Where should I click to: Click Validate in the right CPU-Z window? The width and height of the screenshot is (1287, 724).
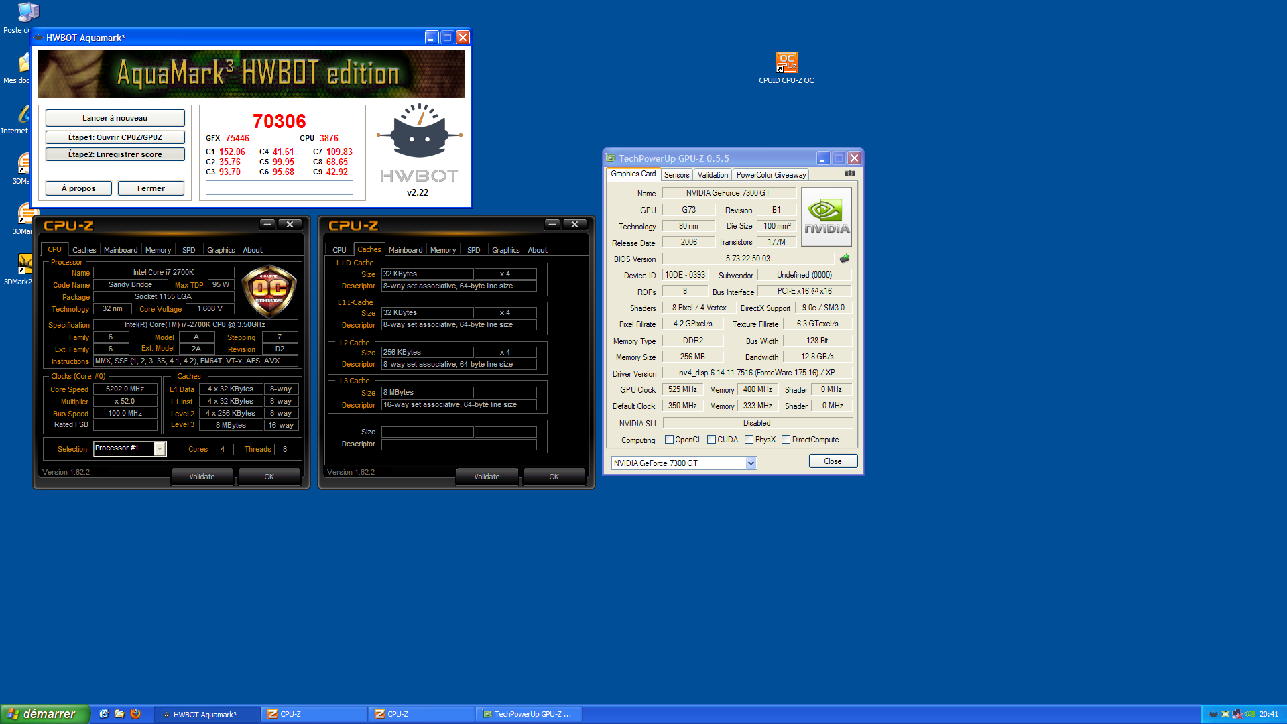click(x=487, y=477)
